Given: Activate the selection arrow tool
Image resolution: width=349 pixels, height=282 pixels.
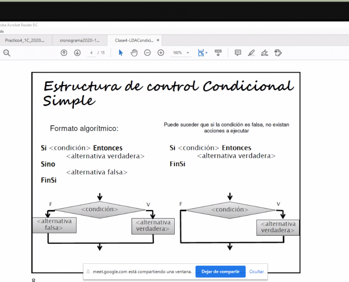Looking at the screenshot, I should coord(121,53).
